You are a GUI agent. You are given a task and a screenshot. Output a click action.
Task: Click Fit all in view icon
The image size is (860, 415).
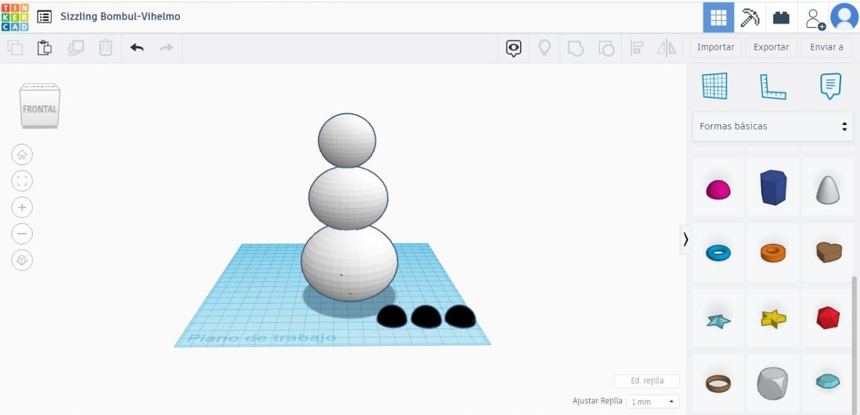tap(22, 181)
